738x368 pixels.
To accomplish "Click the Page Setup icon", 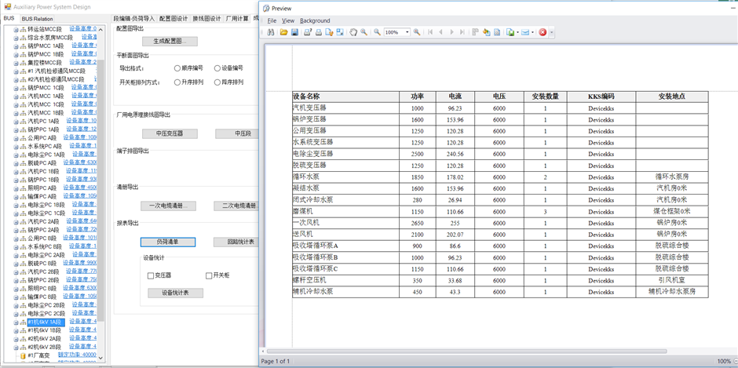I will point(330,32).
